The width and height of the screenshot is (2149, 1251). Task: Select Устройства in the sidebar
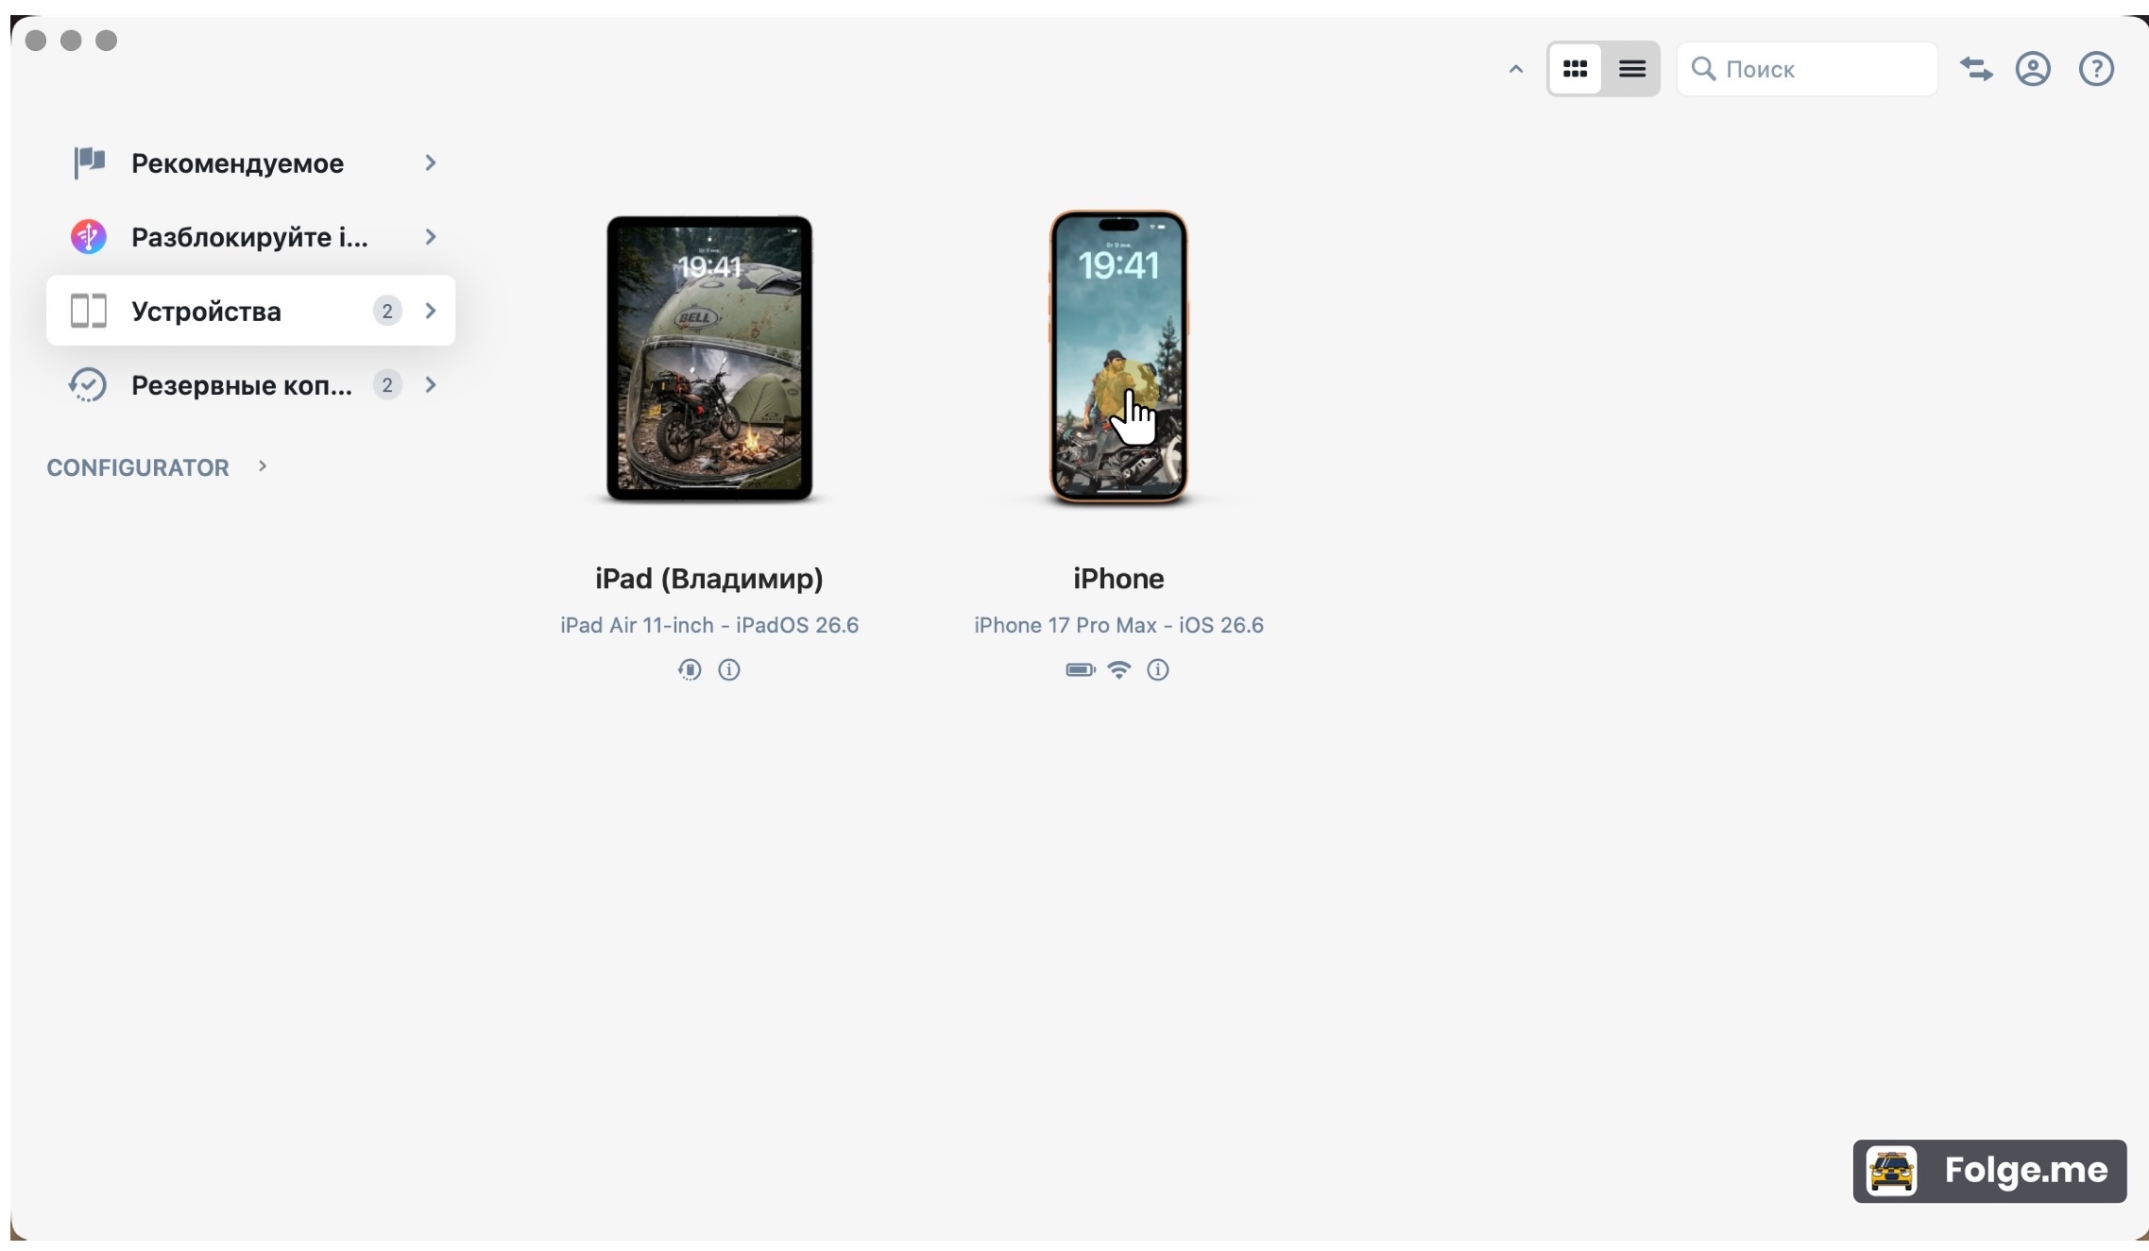click(250, 311)
